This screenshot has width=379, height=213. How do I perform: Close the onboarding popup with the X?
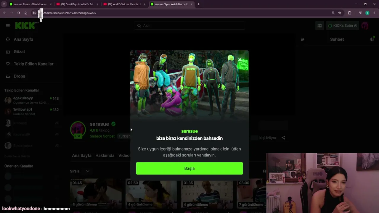240,59
